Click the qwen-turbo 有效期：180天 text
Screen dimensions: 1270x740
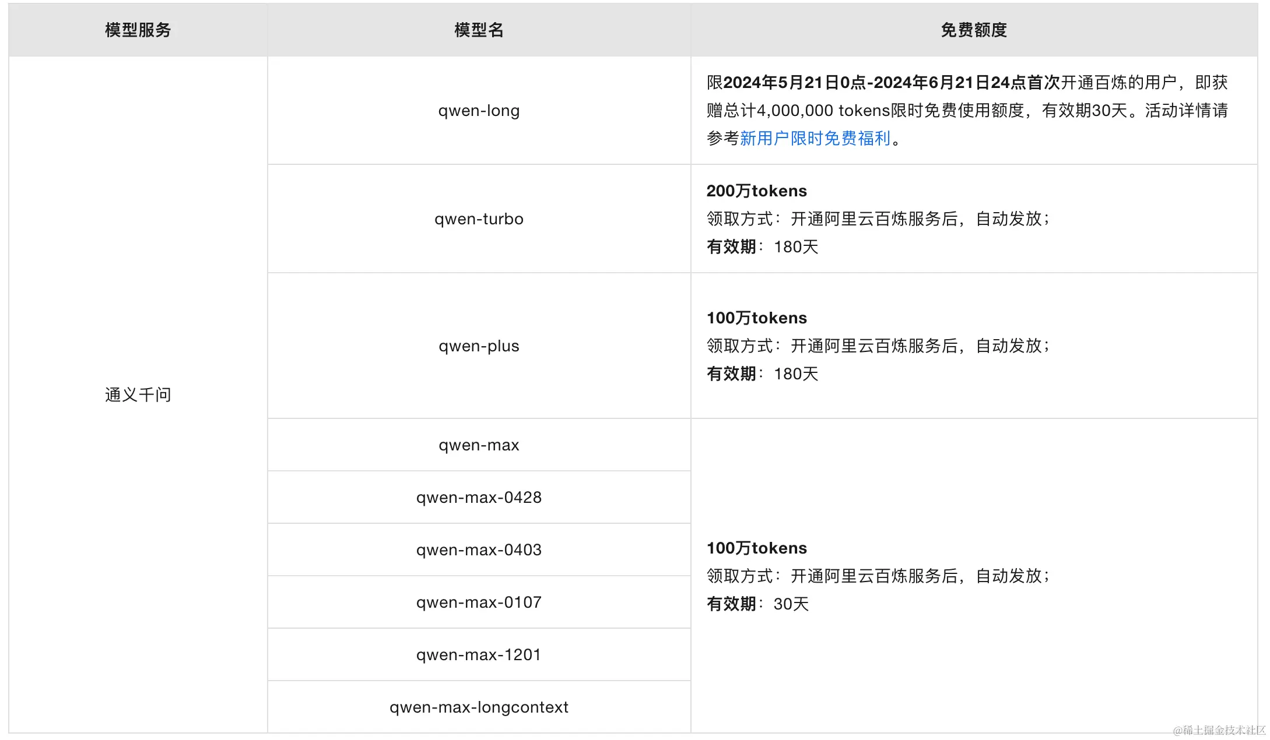762,247
